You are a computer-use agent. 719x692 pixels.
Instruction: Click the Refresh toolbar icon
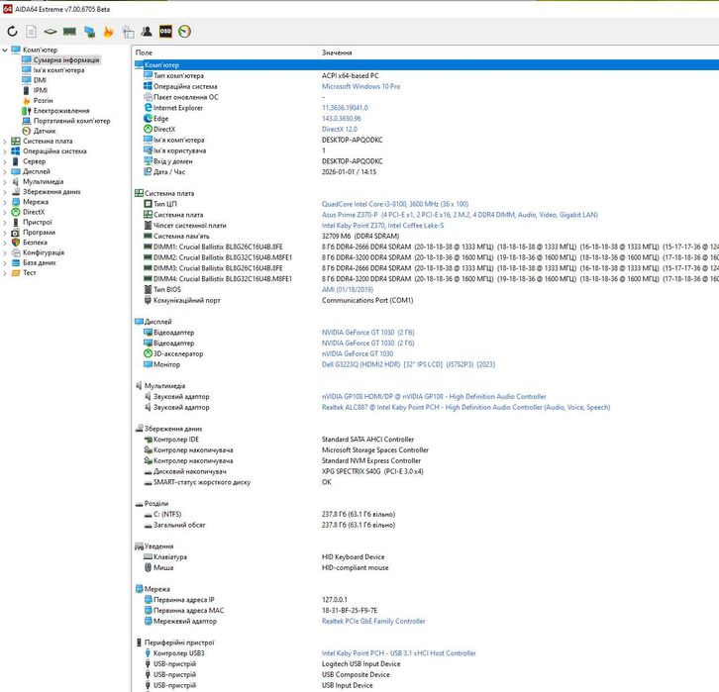point(13,31)
